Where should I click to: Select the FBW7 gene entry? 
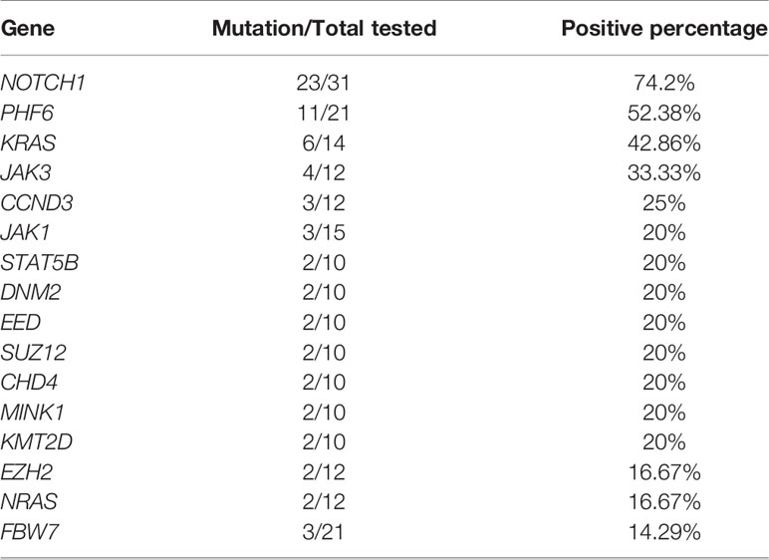(30, 532)
